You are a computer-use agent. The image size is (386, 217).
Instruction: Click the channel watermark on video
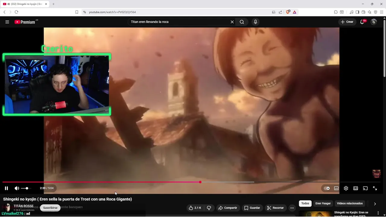pos(376,174)
